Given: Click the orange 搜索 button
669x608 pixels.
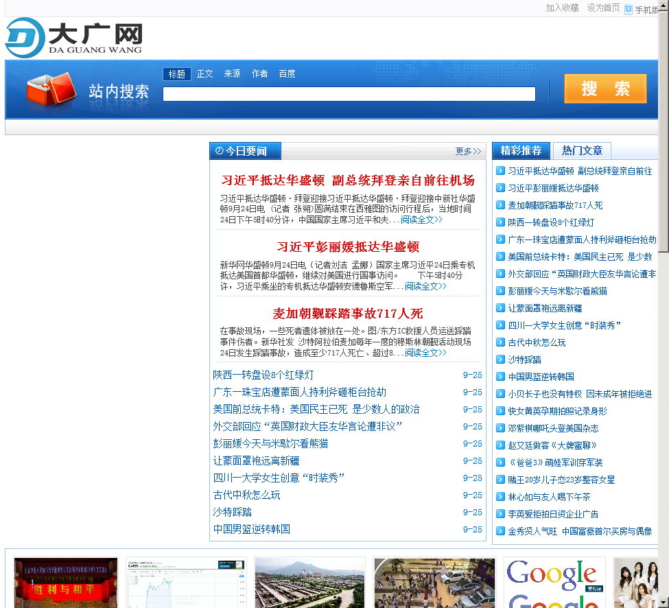Looking at the screenshot, I should [605, 89].
